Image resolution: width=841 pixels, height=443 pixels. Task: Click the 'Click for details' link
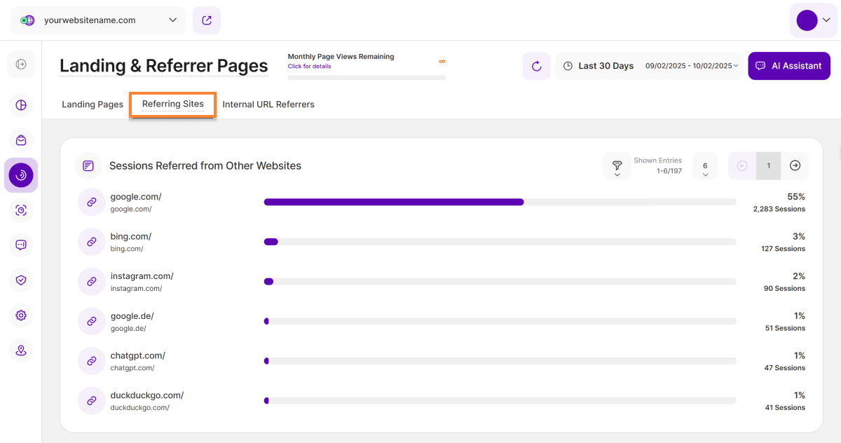309,67
